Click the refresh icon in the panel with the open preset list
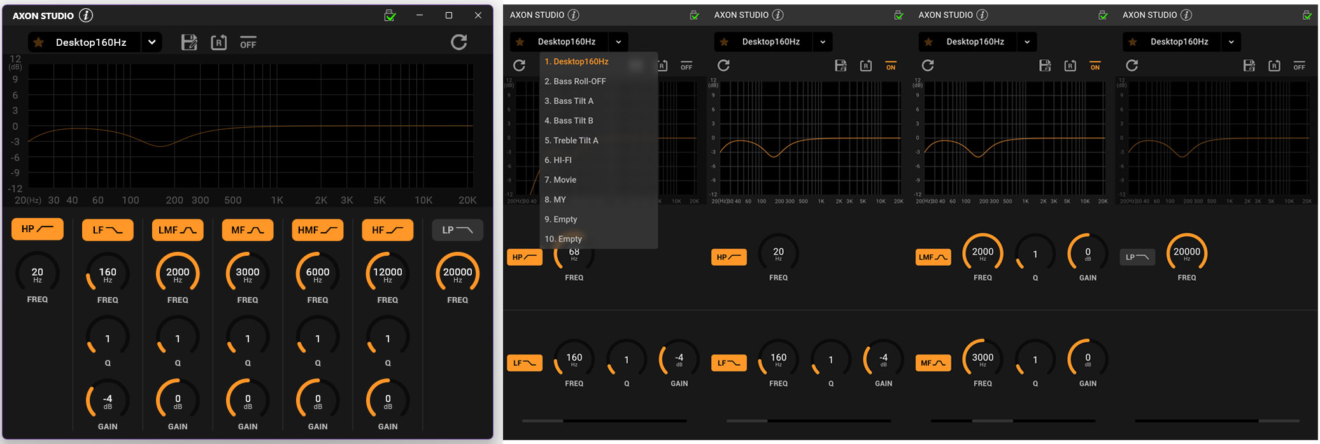The height and width of the screenshot is (444, 1320). (x=519, y=66)
